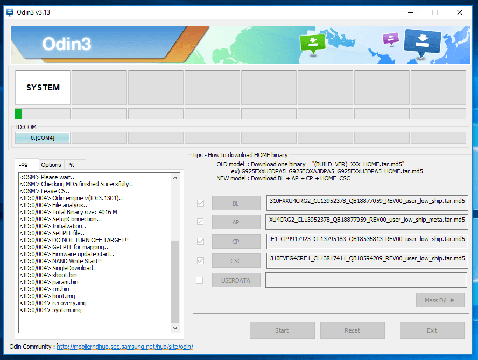This screenshot has height=360, width=478.
Task: Click the 'cm.bin' log line
Action: click(x=45, y=290)
